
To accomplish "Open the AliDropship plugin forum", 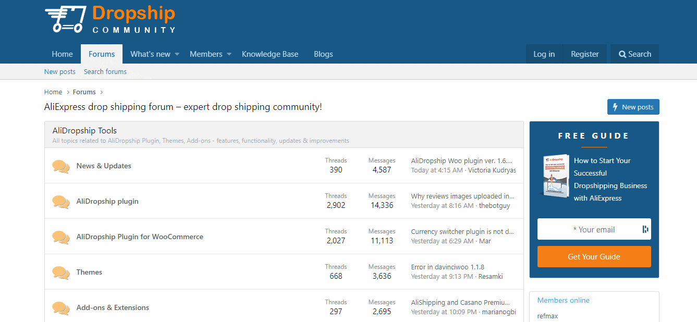I will 107,202.
